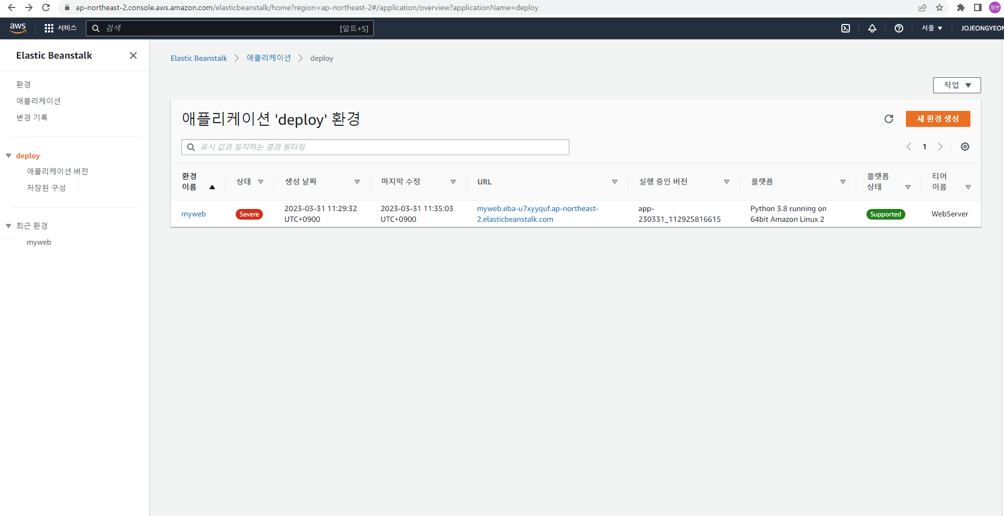This screenshot has height=516, width=1004.
Task: Sort table by 상태 column
Action: [261, 182]
